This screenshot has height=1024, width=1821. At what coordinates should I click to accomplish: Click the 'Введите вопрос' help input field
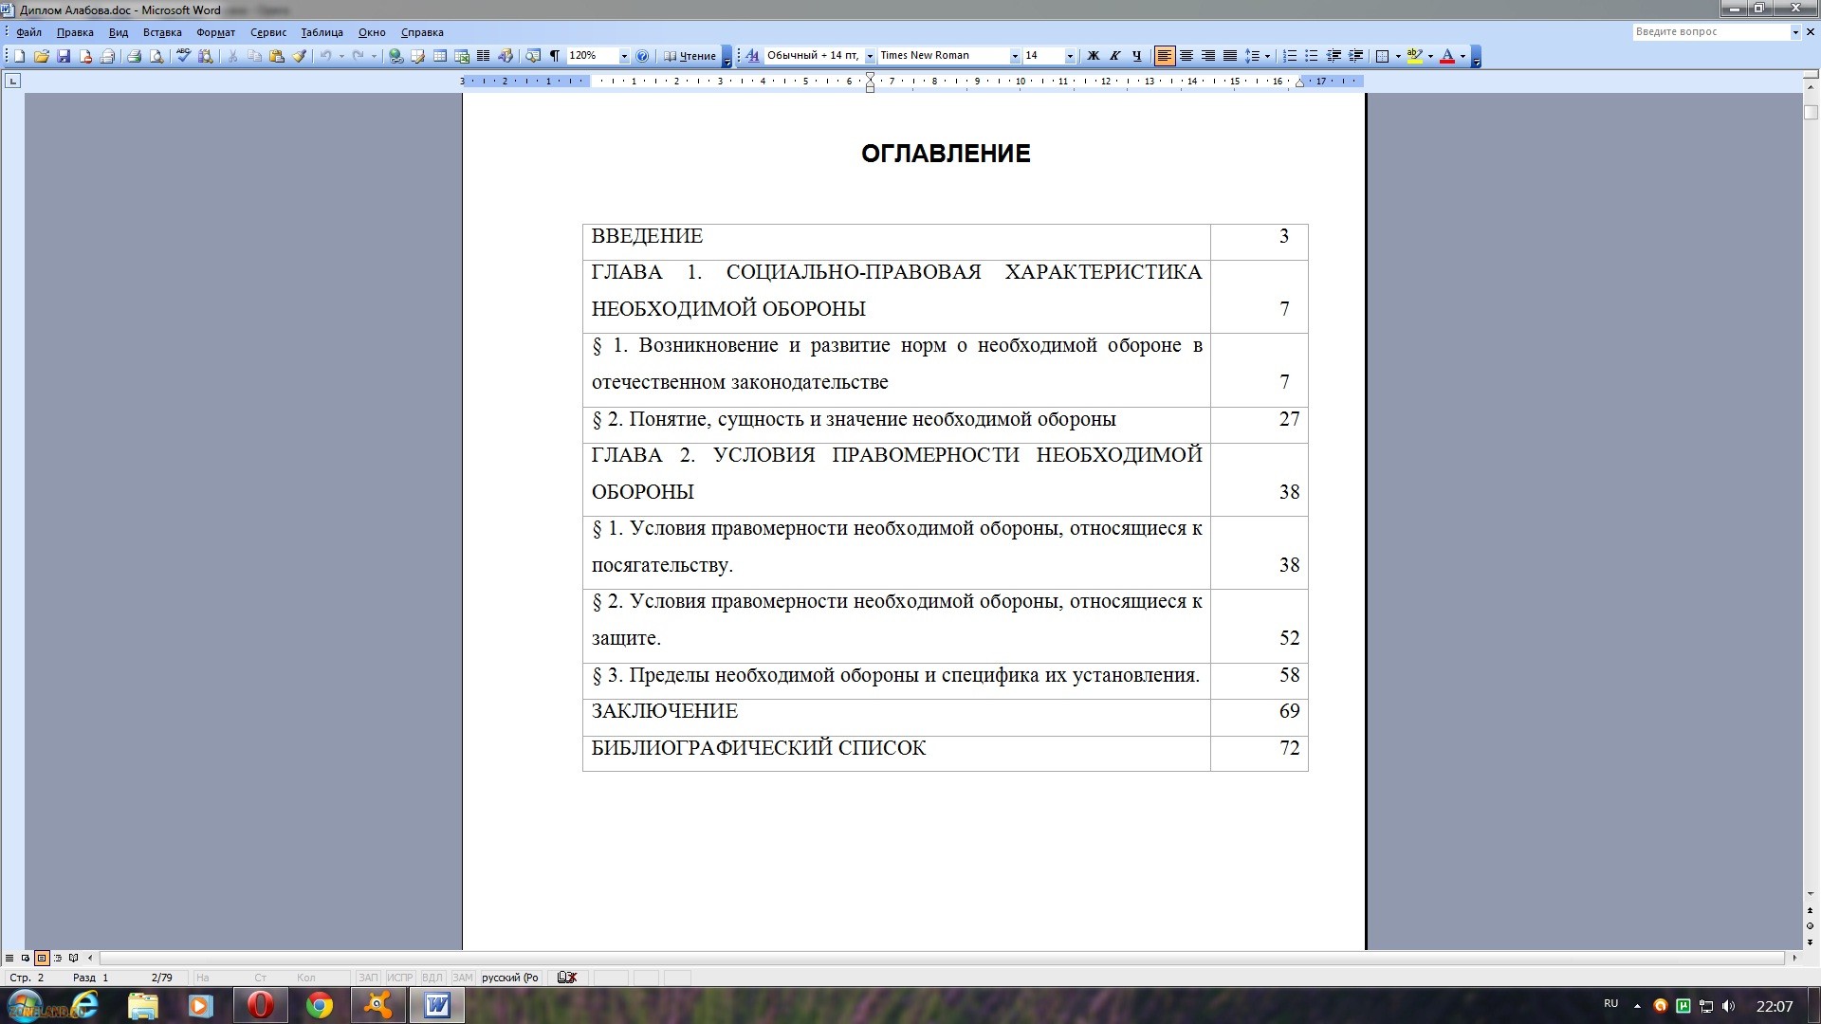tap(1709, 31)
